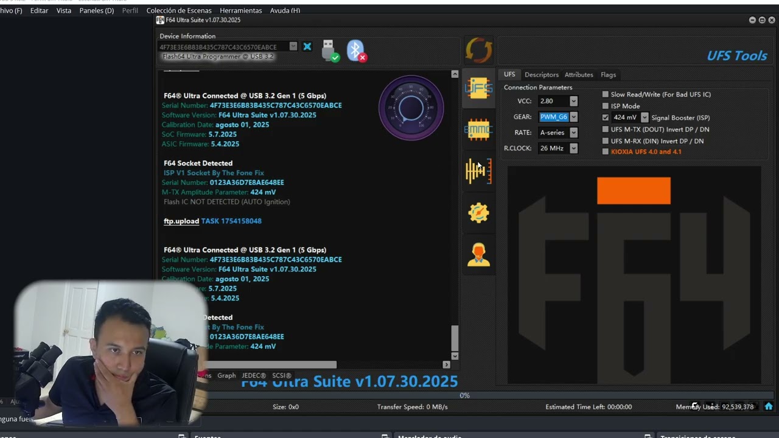Click the TASK 1754158048 log text
The height and width of the screenshot is (438, 779).
click(x=231, y=221)
